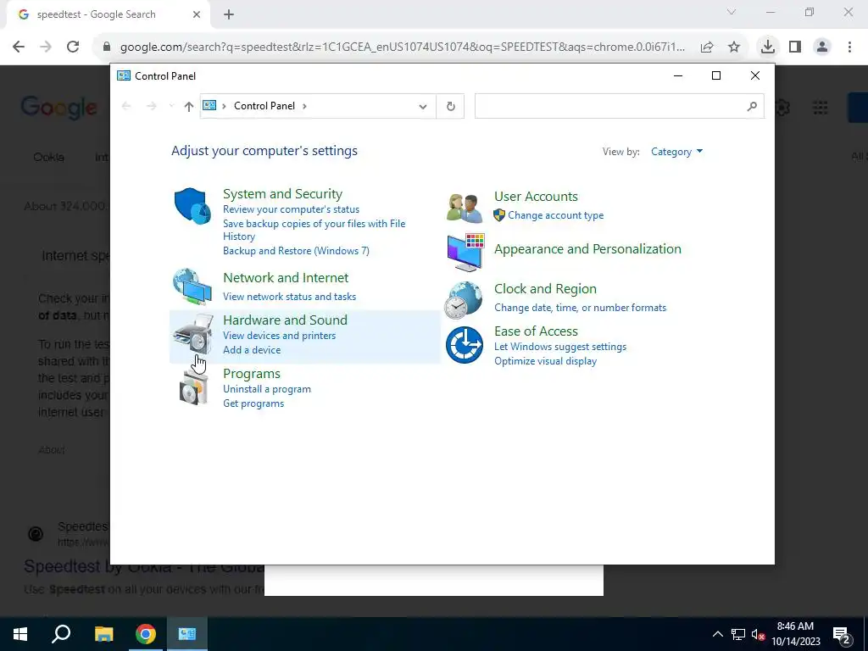Click Change date, time, or number formats
The height and width of the screenshot is (651, 868).
point(580,308)
